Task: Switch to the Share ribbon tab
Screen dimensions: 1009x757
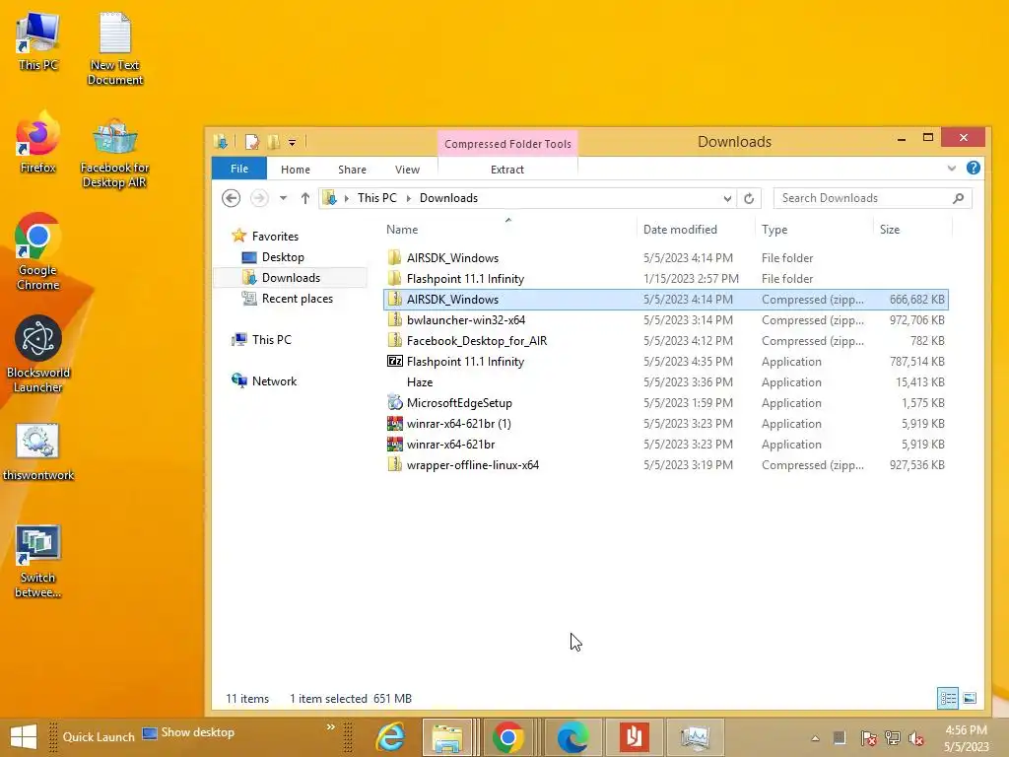Action: [352, 170]
